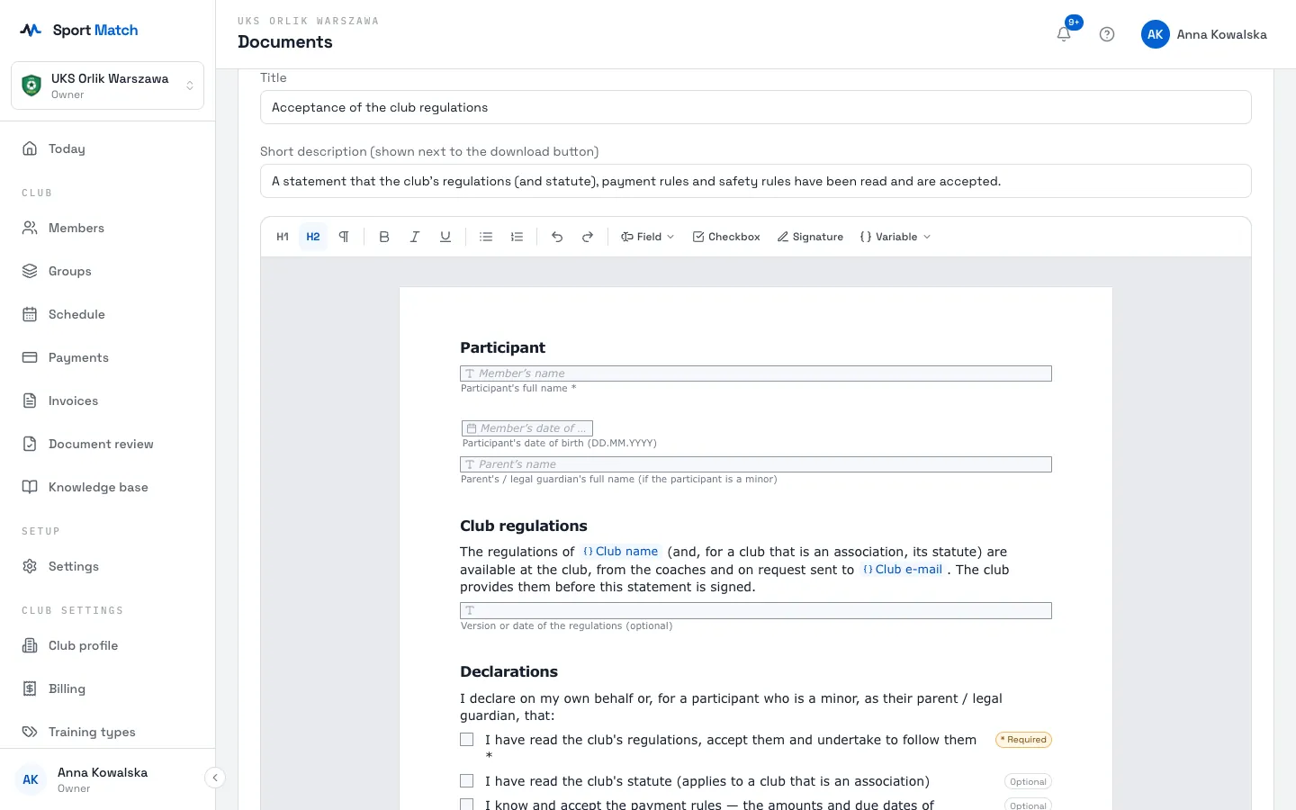Screen dimensions: 1296x810
Task: Toggle bold formatting
Action: point(384,237)
